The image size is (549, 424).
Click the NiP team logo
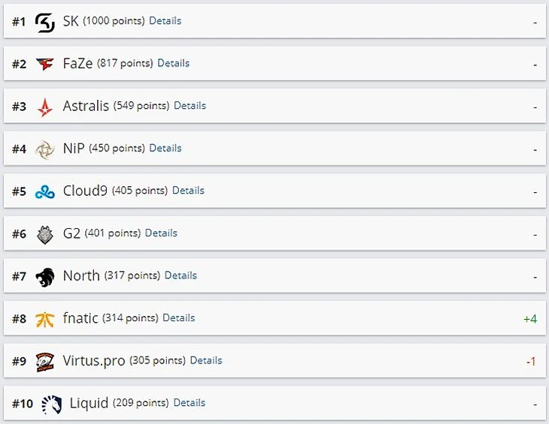tap(45, 150)
